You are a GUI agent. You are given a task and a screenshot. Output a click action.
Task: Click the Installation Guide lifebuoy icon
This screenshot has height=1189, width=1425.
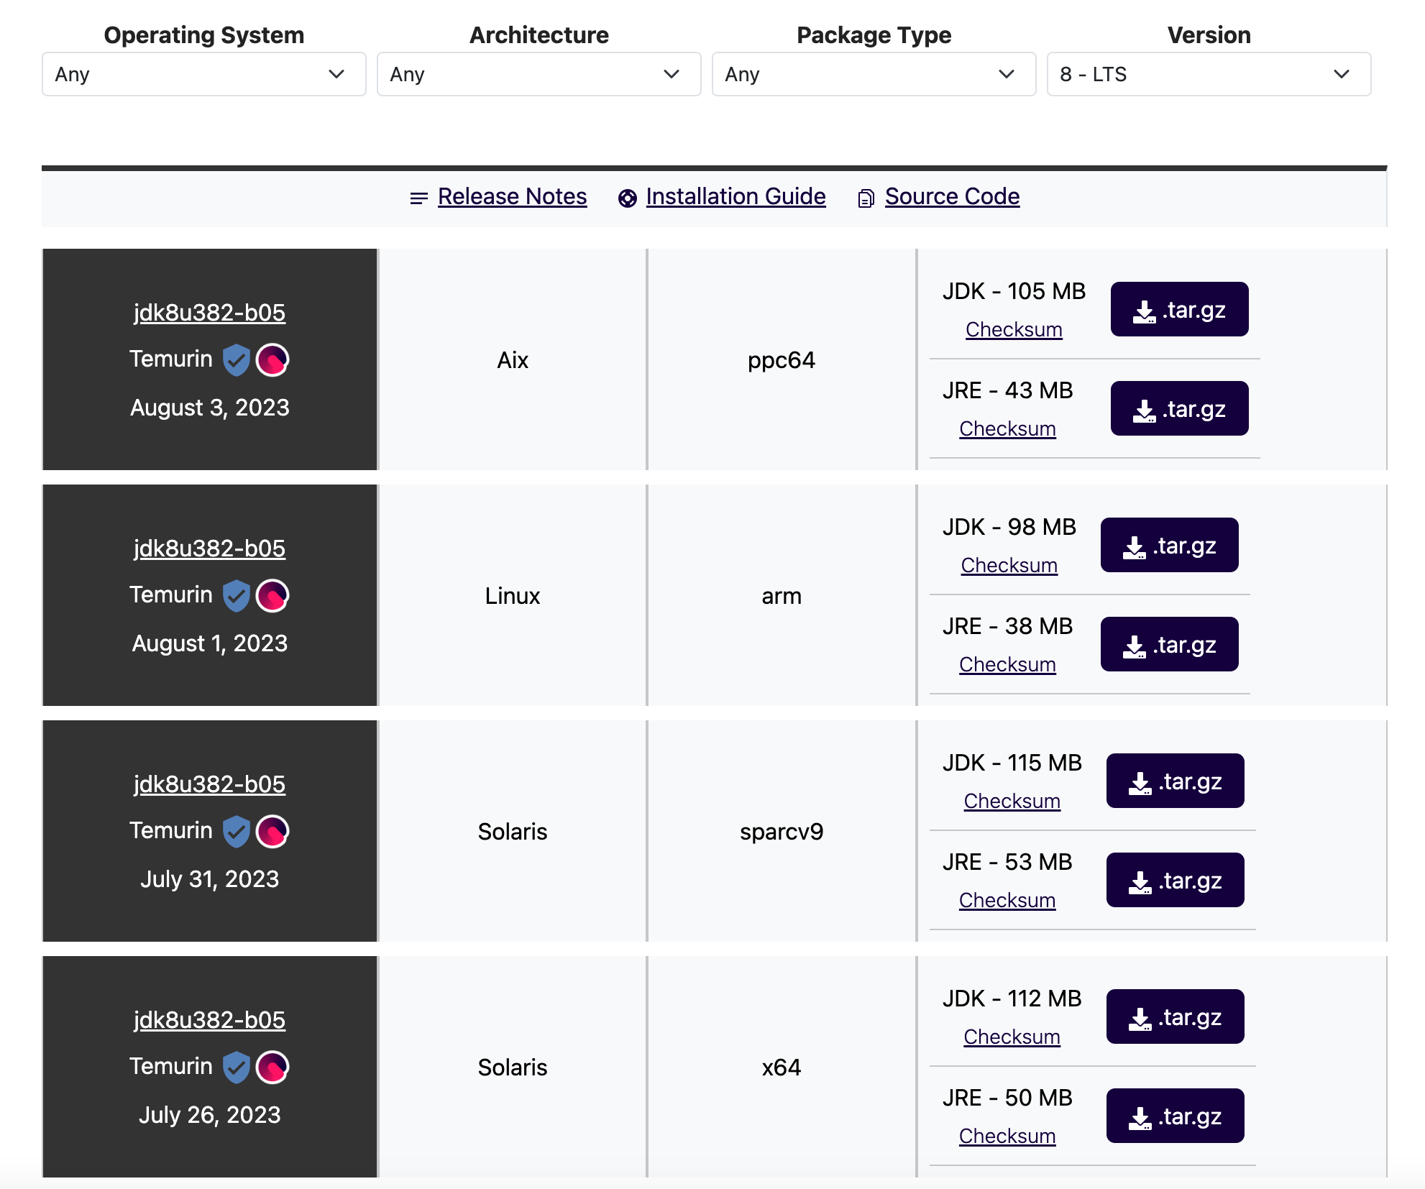point(627,198)
